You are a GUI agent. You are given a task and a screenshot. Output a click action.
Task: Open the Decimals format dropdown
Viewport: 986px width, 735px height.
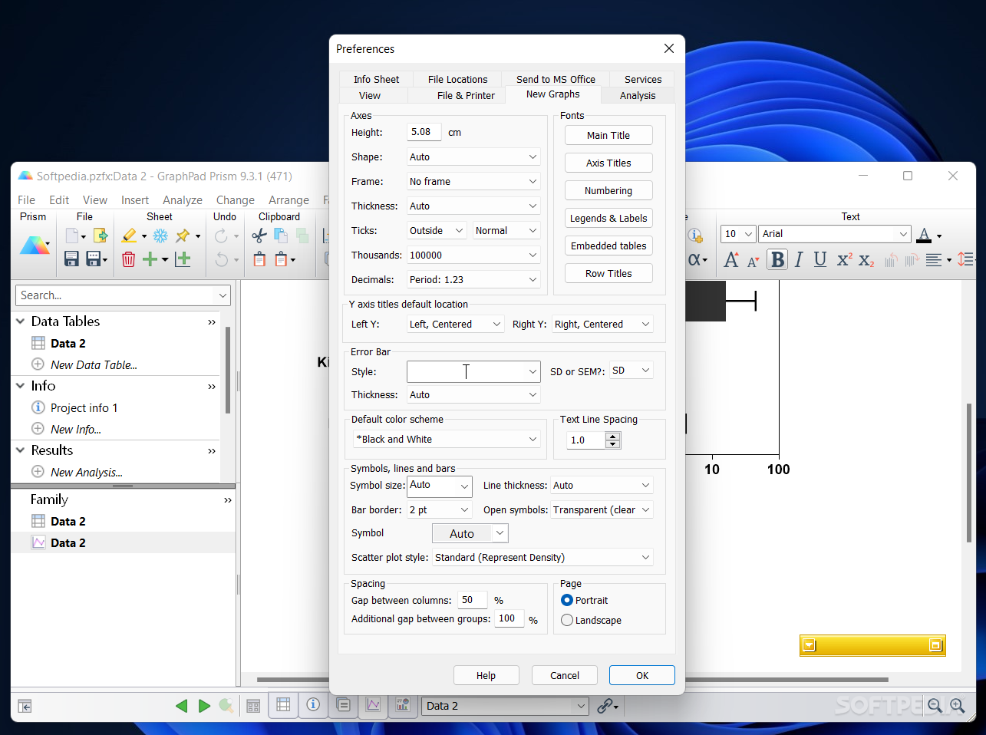[x=473, y=279]
